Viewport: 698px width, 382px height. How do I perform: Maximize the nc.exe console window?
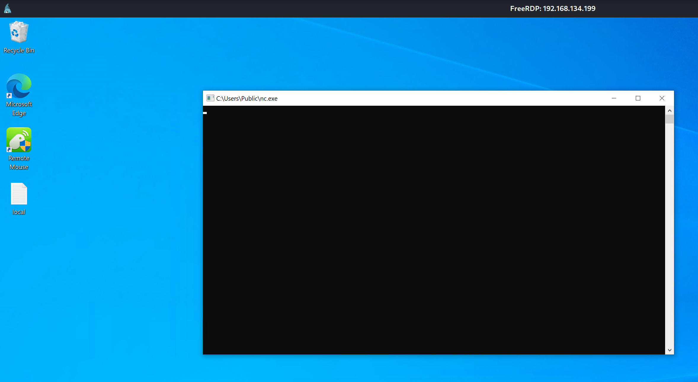[x=638, y=98]
